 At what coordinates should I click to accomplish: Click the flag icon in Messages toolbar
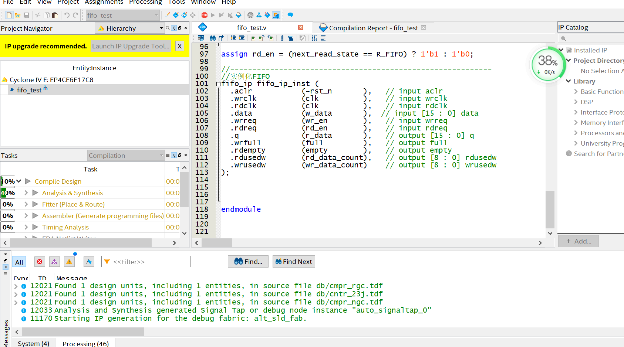click(x=89, y=262)
